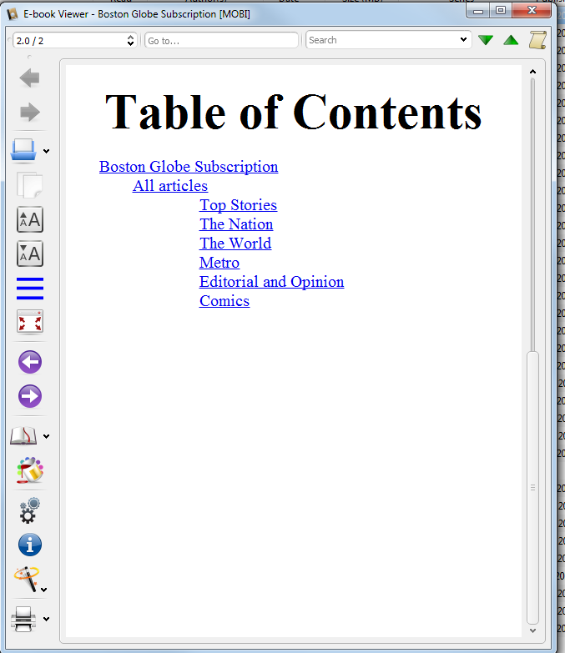Print the ebook using printer icon

[23, 619]
